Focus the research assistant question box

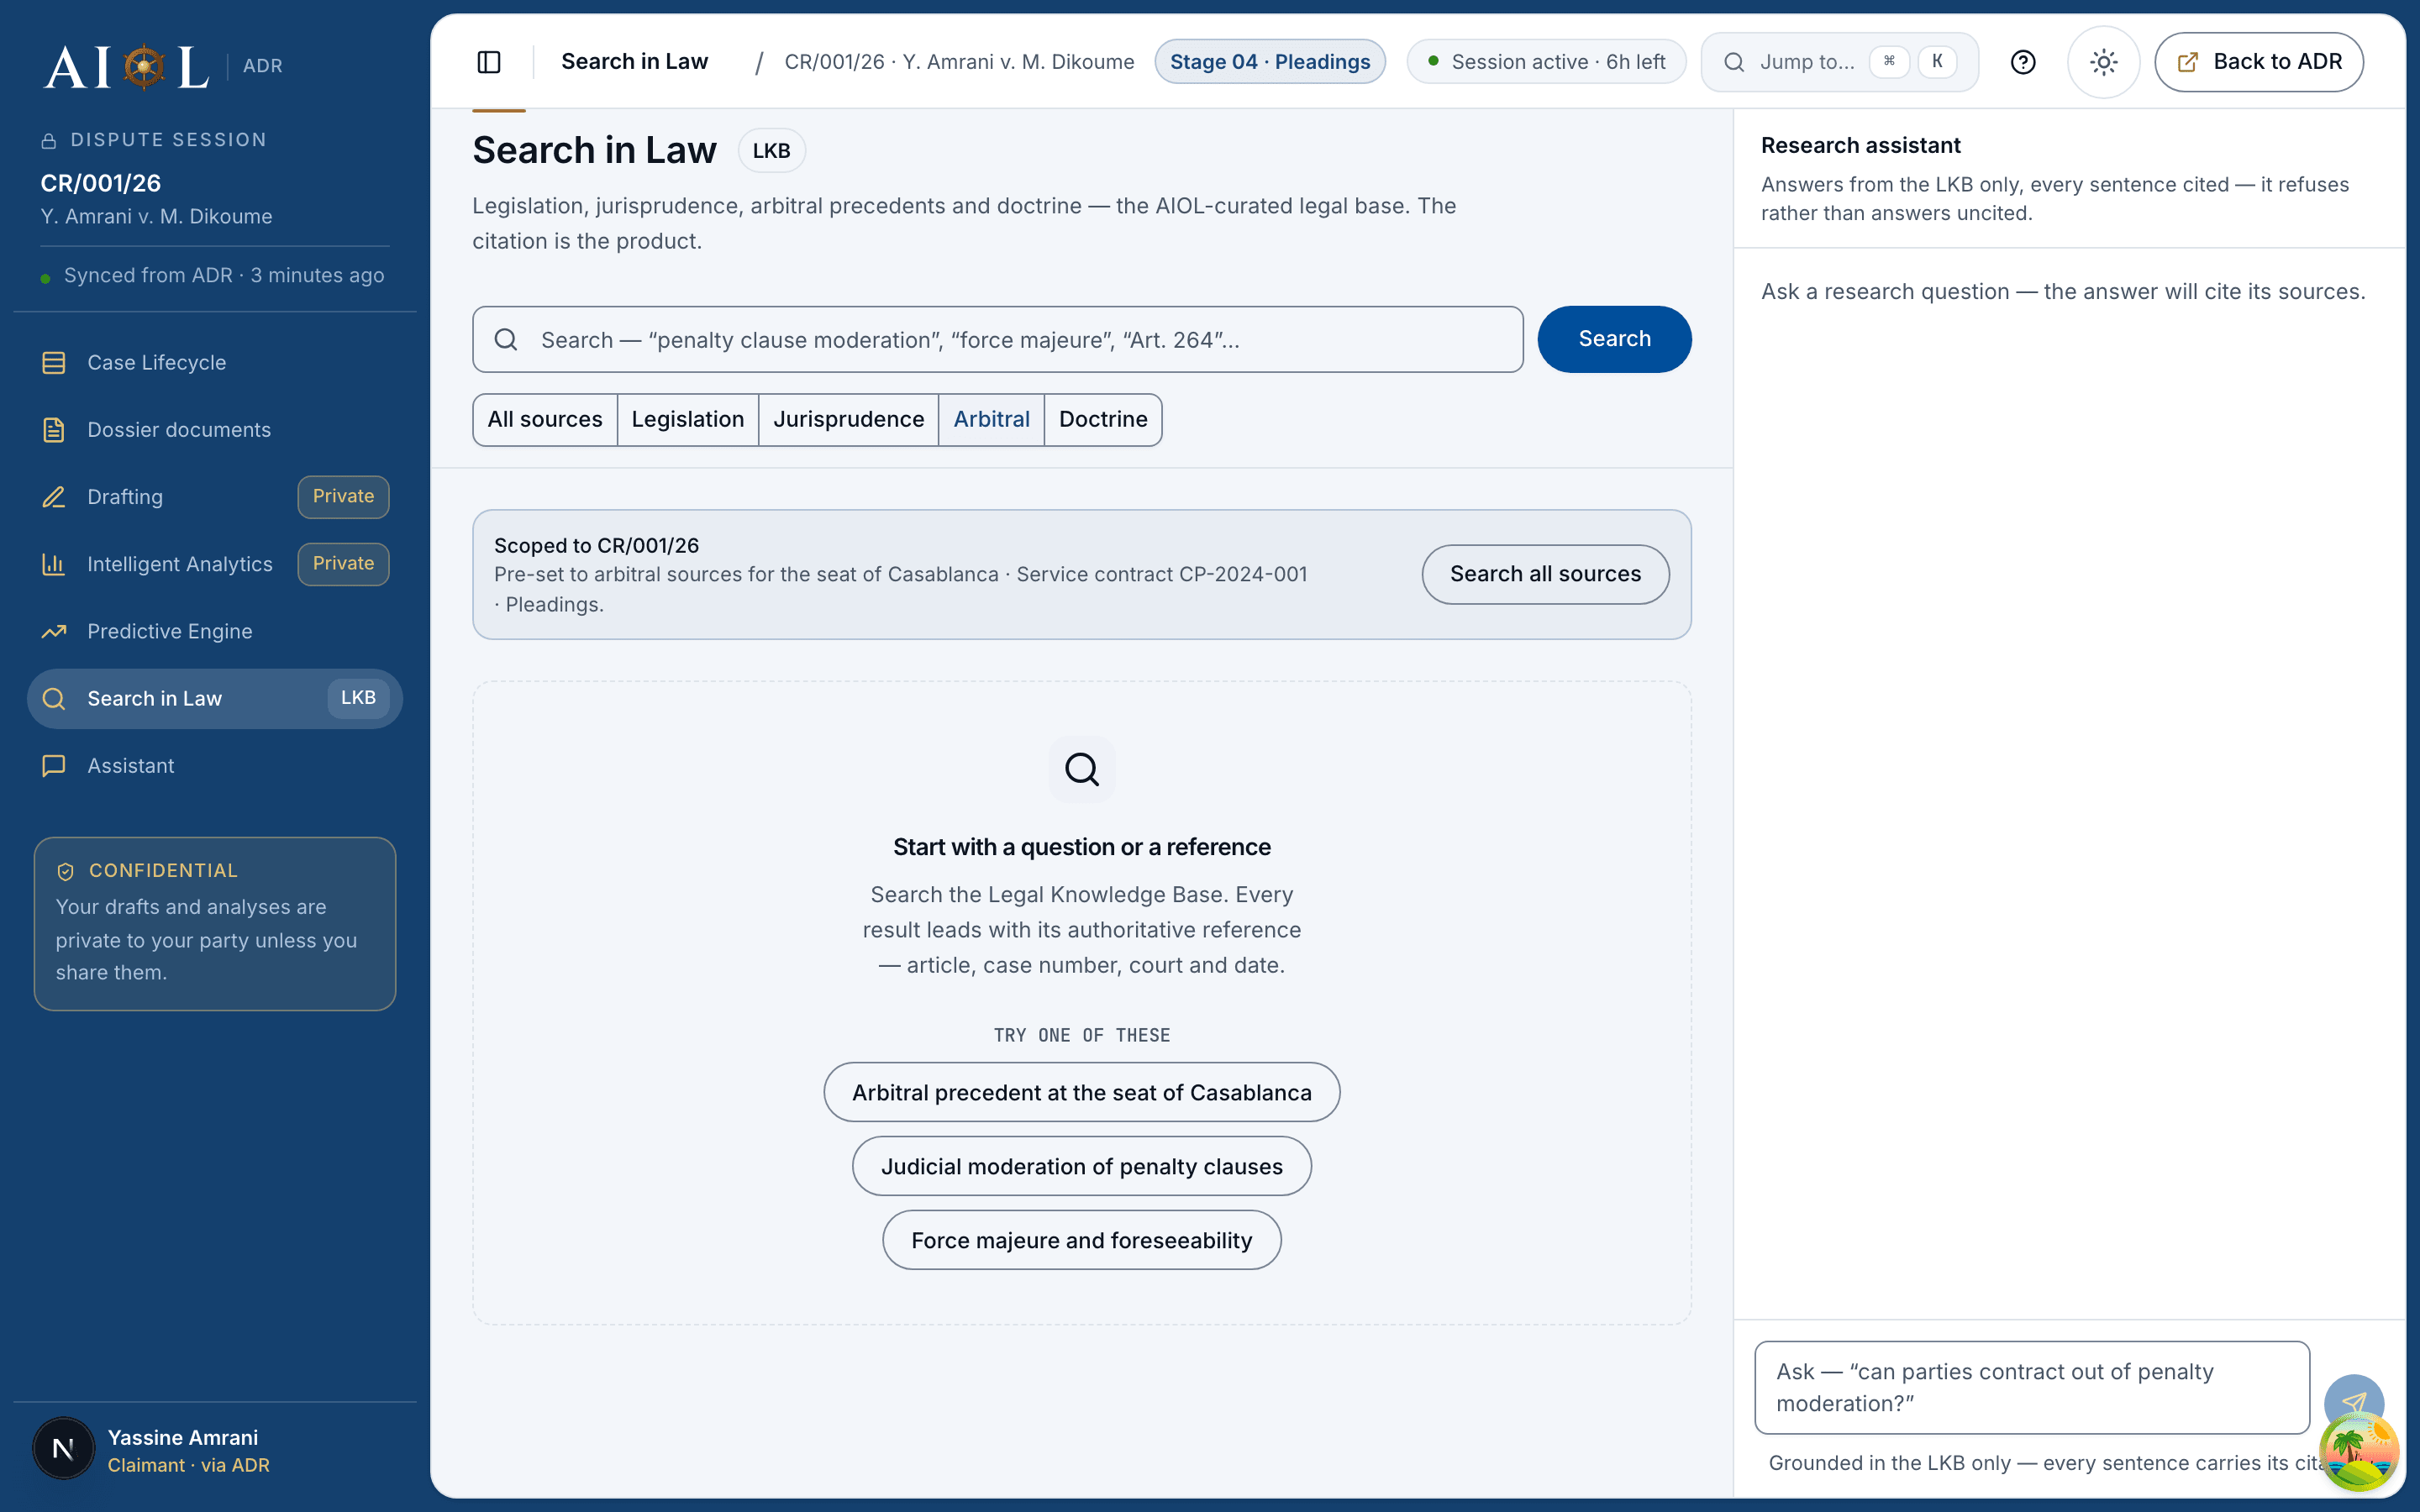2032,1388
